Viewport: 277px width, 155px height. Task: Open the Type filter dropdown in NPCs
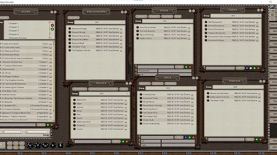point(178,145)
